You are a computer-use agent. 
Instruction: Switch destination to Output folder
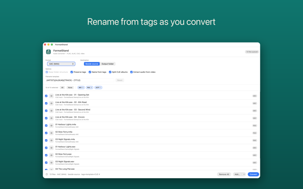pos(107,64)
